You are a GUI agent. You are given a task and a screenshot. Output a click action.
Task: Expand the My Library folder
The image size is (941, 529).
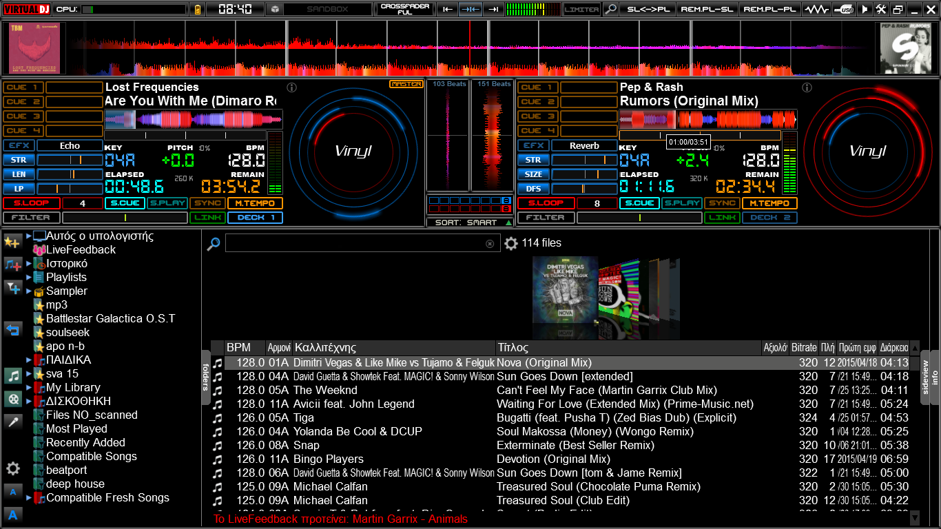coord(29,388)
